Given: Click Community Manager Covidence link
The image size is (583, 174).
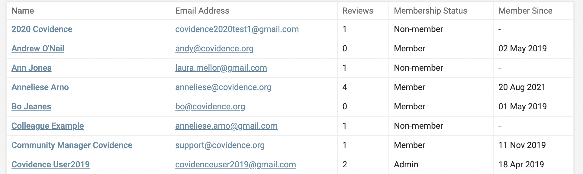Looking at the screenshot, I should [72, 145].
